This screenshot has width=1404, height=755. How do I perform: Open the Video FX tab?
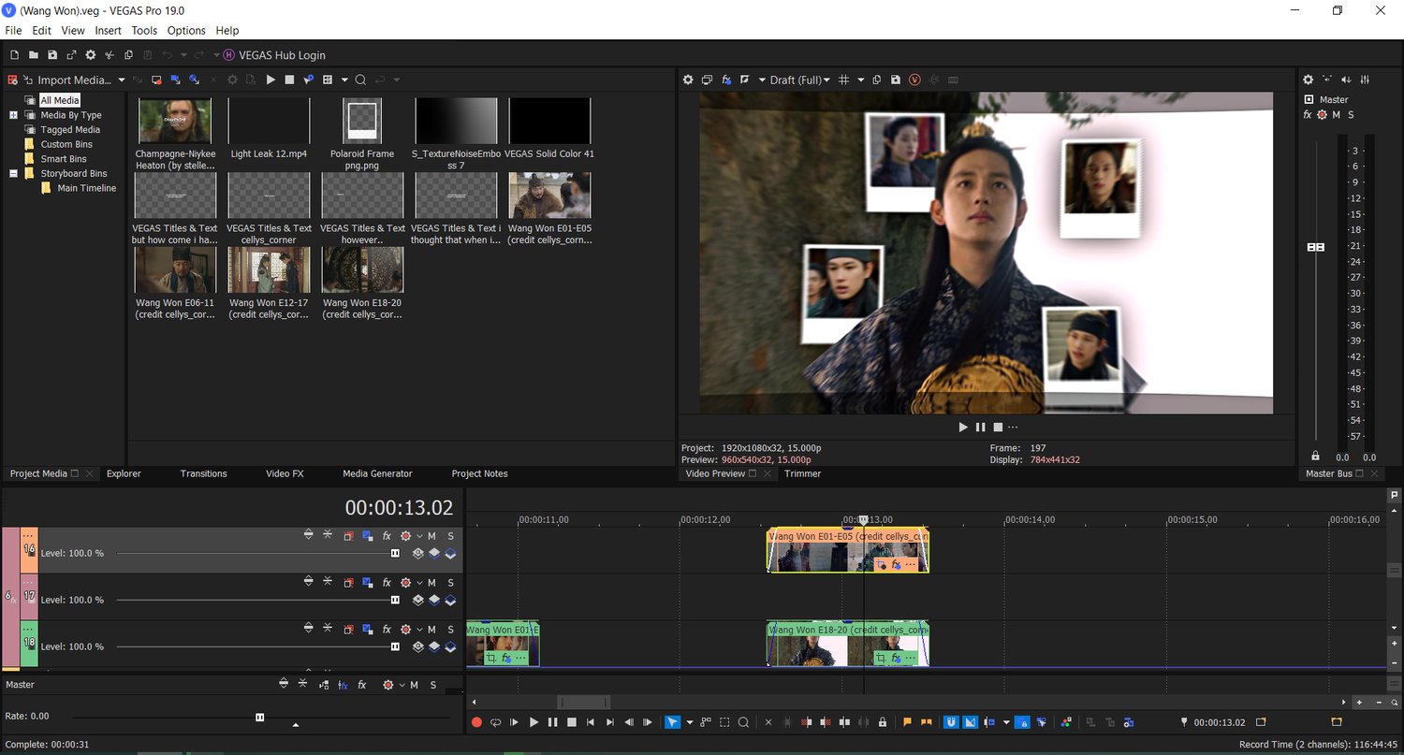click(x=285, y=474)
